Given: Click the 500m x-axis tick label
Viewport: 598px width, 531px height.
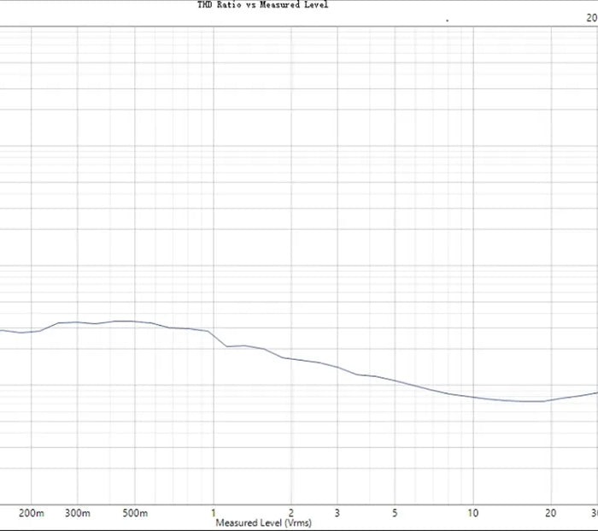Looking at the screenshot, I should click(135, 513).
